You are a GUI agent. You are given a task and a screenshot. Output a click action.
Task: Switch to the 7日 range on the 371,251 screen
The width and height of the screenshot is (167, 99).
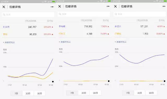128,93
